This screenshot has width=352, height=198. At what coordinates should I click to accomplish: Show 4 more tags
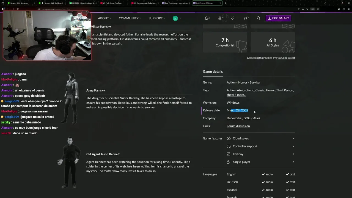[x=236, y=95]
